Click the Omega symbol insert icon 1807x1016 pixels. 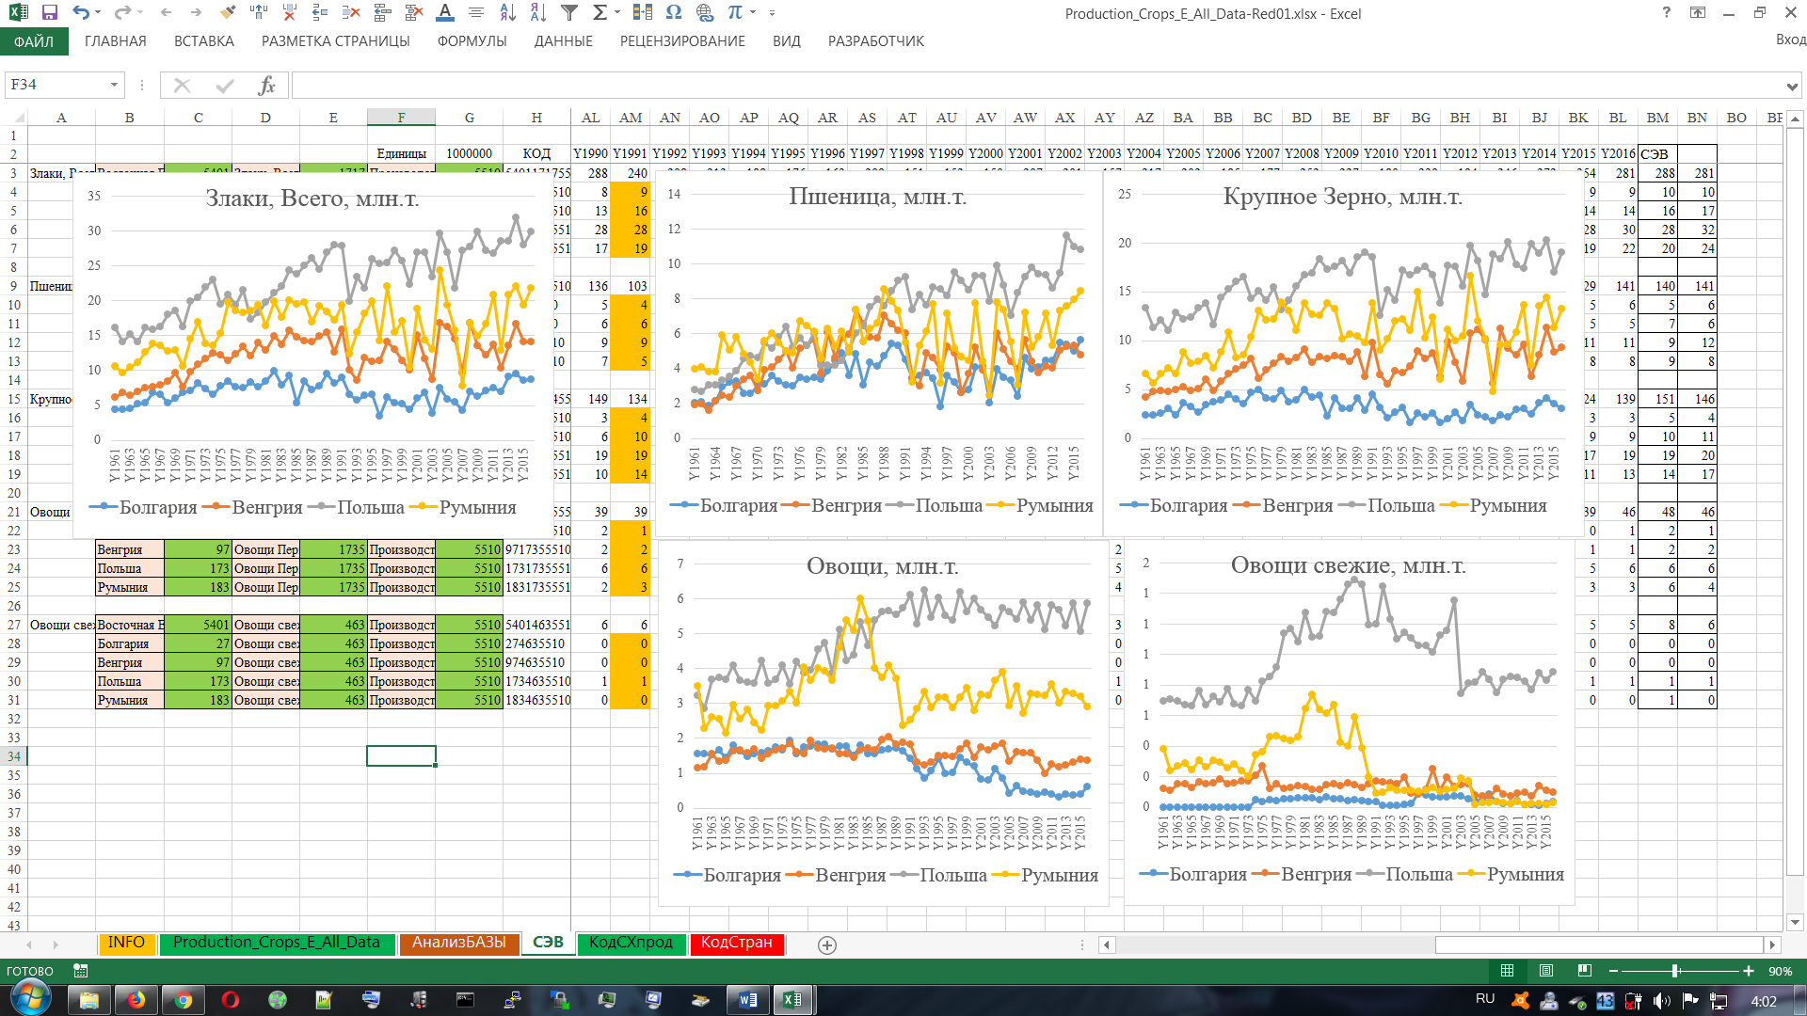click(x=673, y=13)
